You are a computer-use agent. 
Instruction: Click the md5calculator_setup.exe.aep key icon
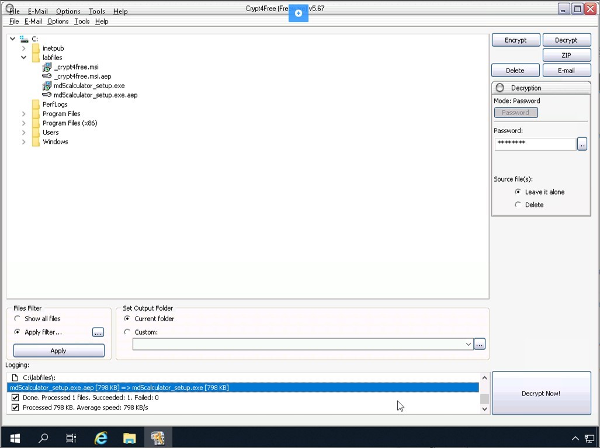coord(47,95)
